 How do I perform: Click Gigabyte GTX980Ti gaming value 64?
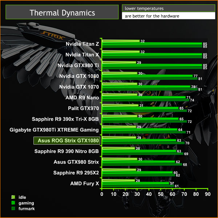click(180, 130)
